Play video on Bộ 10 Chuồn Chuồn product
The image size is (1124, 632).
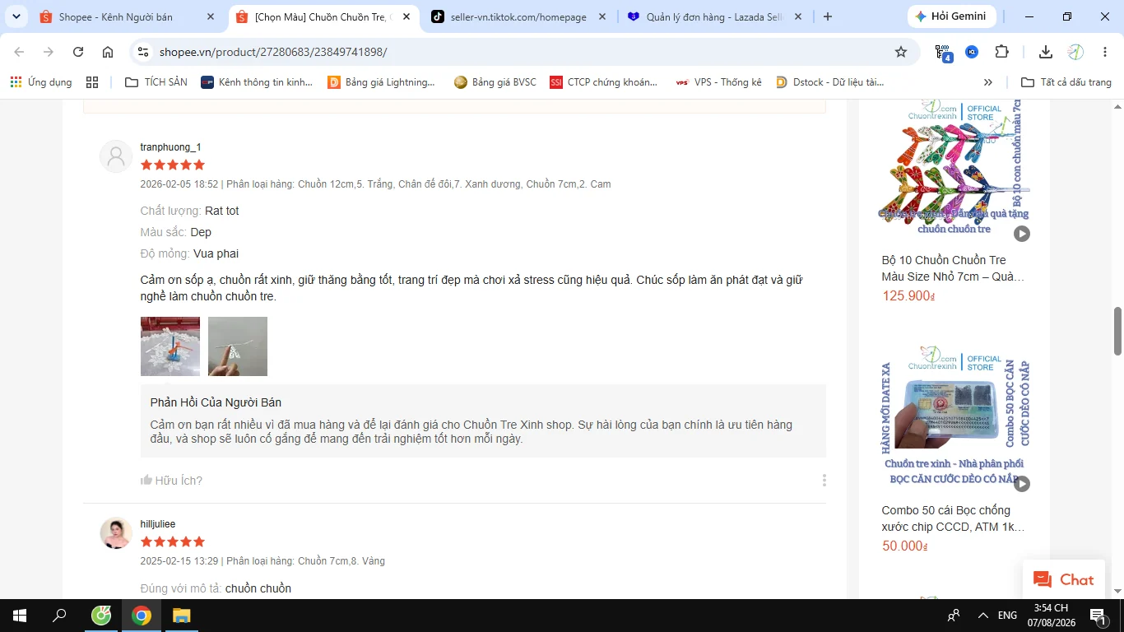tap(1021, 234)
